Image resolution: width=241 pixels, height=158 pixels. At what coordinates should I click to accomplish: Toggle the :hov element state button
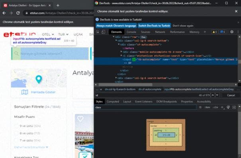click(x=207, y=107)
